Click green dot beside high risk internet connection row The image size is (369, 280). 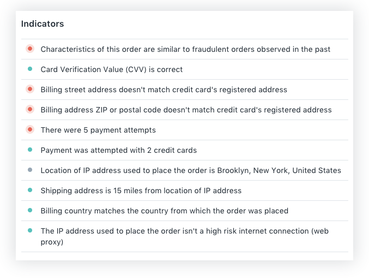(x=30, y=230)
